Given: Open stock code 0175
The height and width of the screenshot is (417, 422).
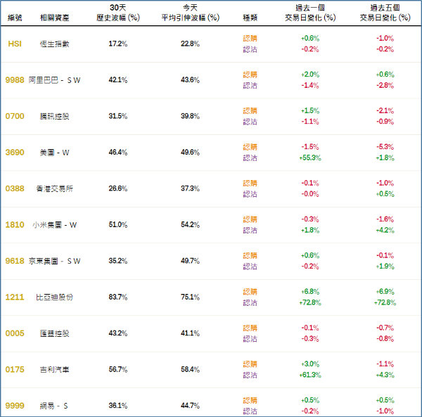Looking at the screenshot, I should coord(15,369).
